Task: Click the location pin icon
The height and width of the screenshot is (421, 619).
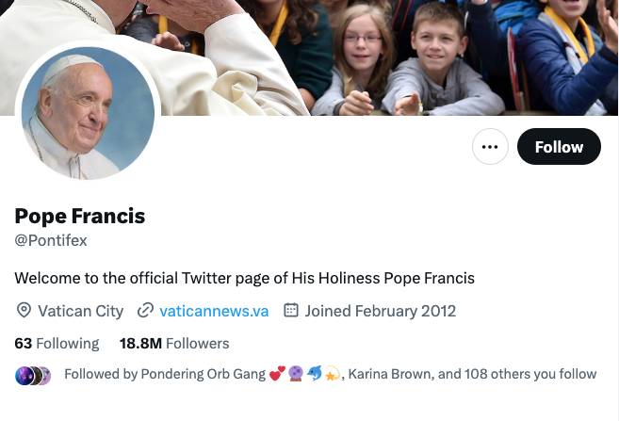Action: pyautogui.click(x=24, y=311)
